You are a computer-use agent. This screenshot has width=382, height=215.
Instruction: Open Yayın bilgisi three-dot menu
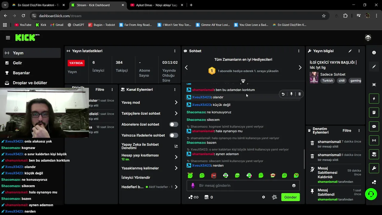pos(359,51)
